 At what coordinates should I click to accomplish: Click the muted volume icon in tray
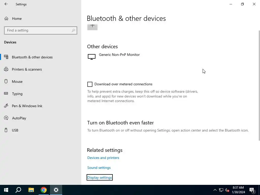click(227, 190)
